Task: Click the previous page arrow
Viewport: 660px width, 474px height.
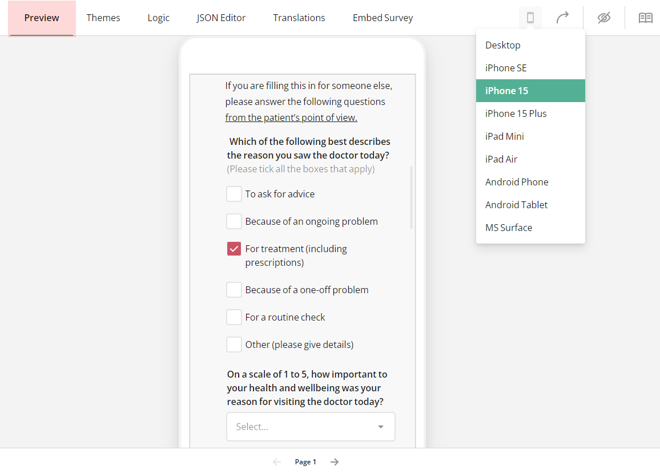Action: (277, 461)
